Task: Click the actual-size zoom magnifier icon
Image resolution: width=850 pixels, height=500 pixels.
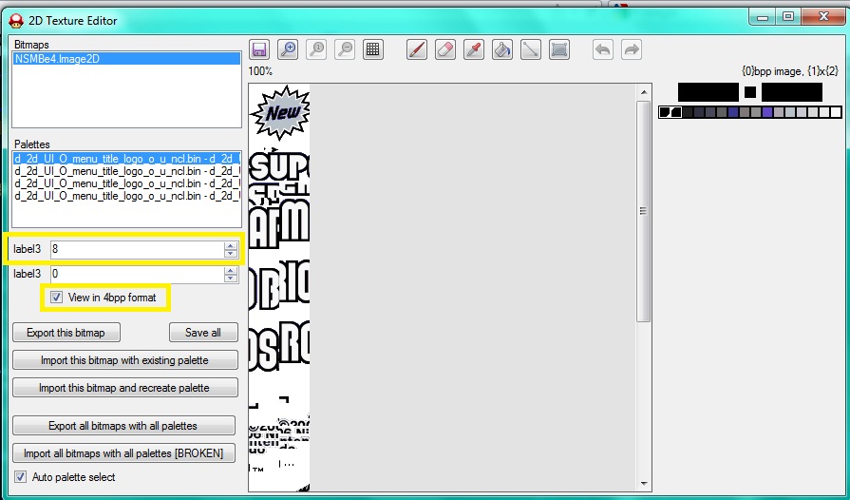Action: tap(316, 49)
